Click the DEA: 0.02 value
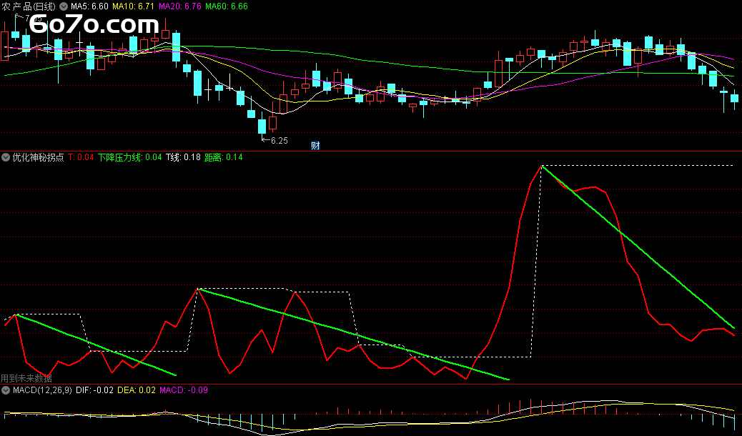Viewport: 742px width, 436px height. (x=137, y=390)
